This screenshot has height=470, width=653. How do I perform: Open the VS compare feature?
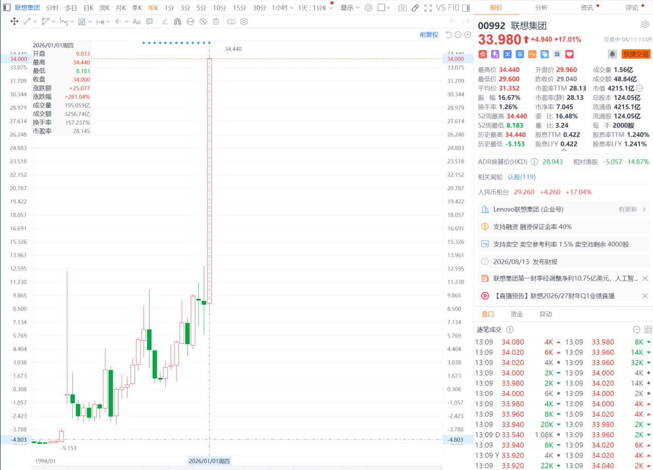point(441,8)
